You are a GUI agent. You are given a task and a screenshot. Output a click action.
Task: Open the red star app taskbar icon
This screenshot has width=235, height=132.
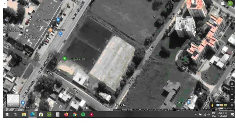pyautogui.click(x=91, y=114)
